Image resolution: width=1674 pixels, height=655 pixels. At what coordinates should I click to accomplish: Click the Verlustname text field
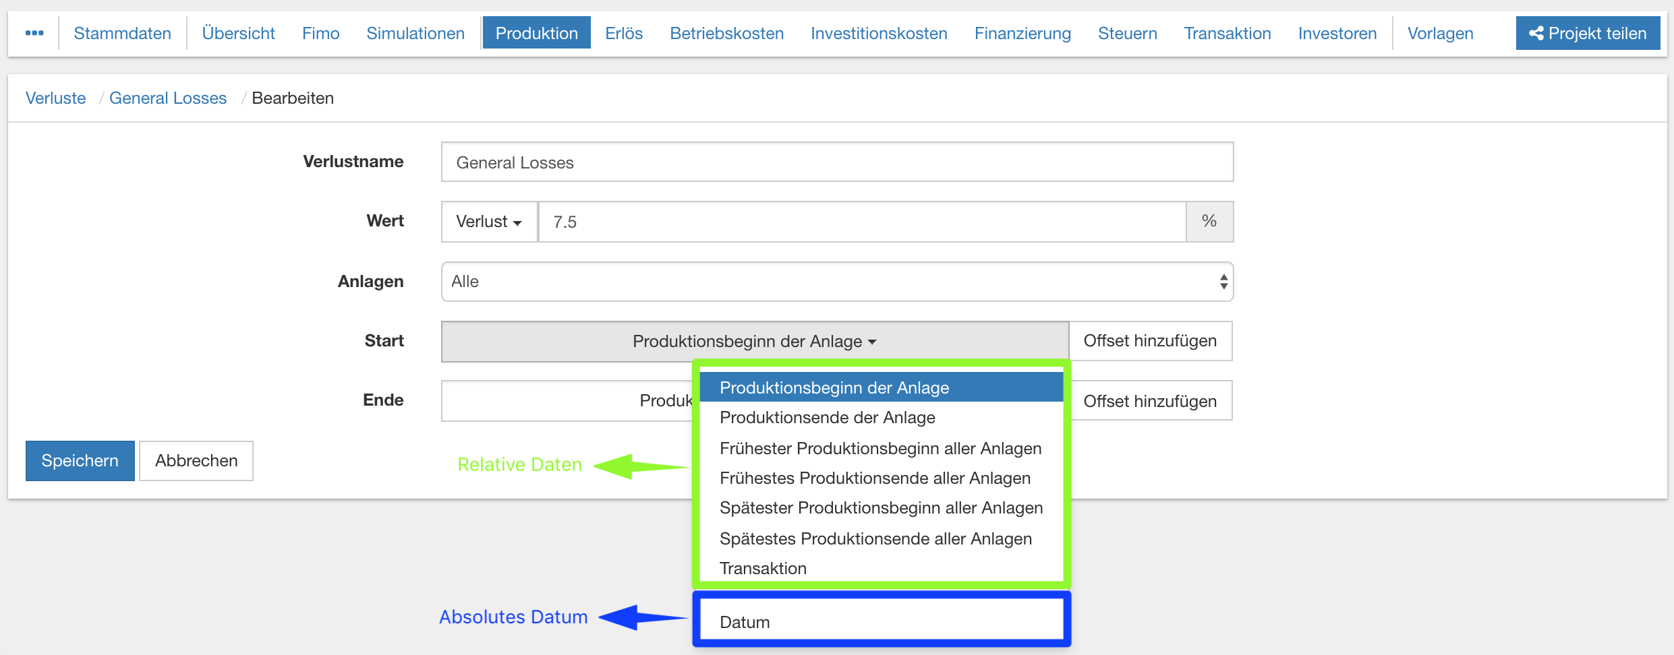coord(836,162)
